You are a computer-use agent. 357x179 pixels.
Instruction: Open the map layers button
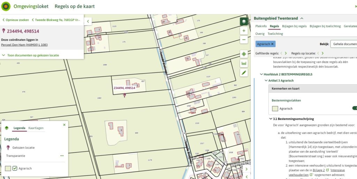click(x=244, y=22)
